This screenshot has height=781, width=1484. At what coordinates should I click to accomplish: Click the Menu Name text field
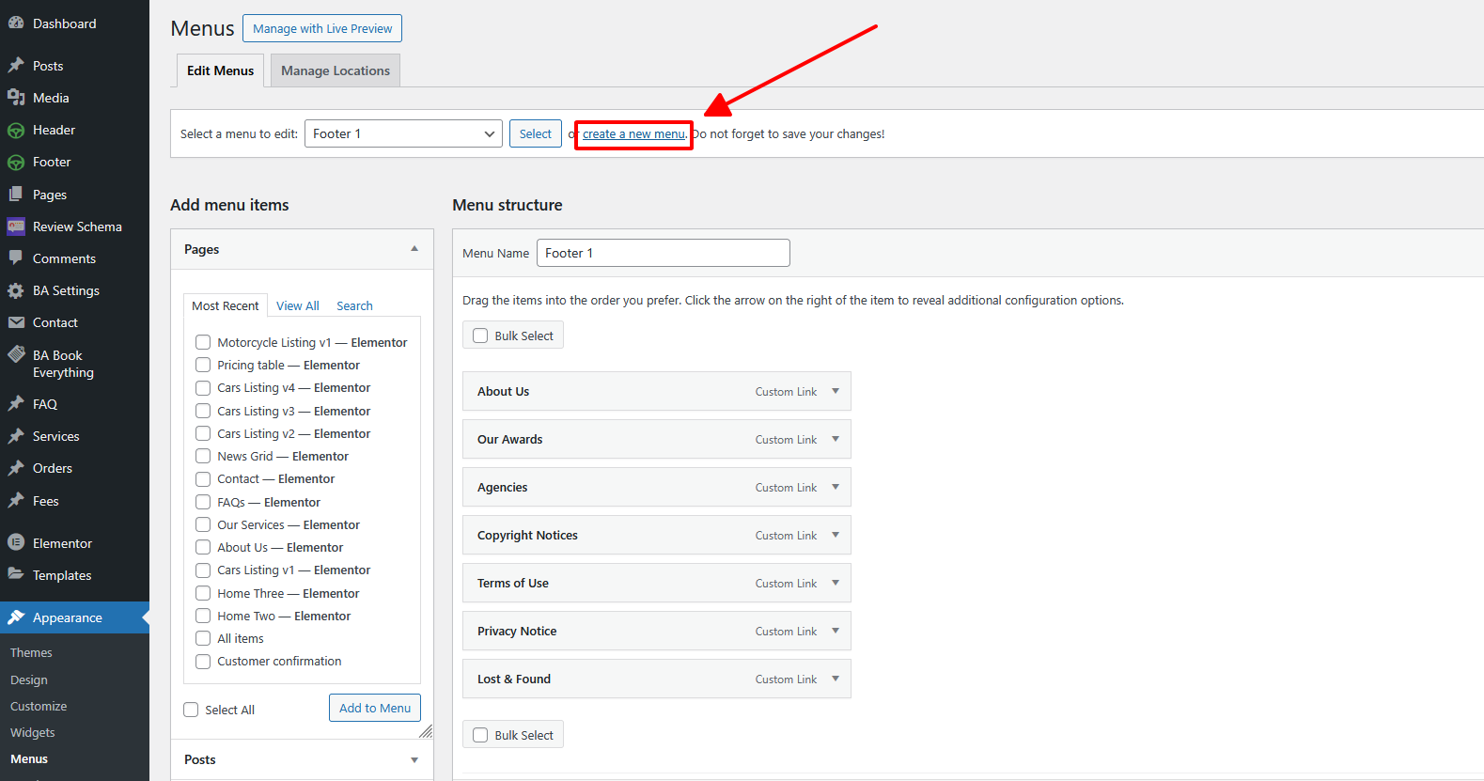(663, 253)
